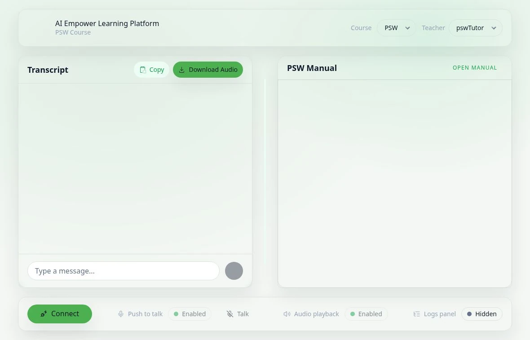Click the Audio playback speaker icon

(287, 314)
